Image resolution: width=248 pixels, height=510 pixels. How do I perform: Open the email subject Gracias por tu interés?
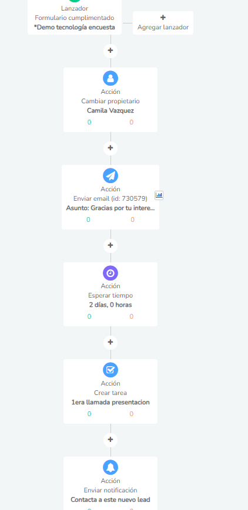pyautogui.click(x=110, y=208)
